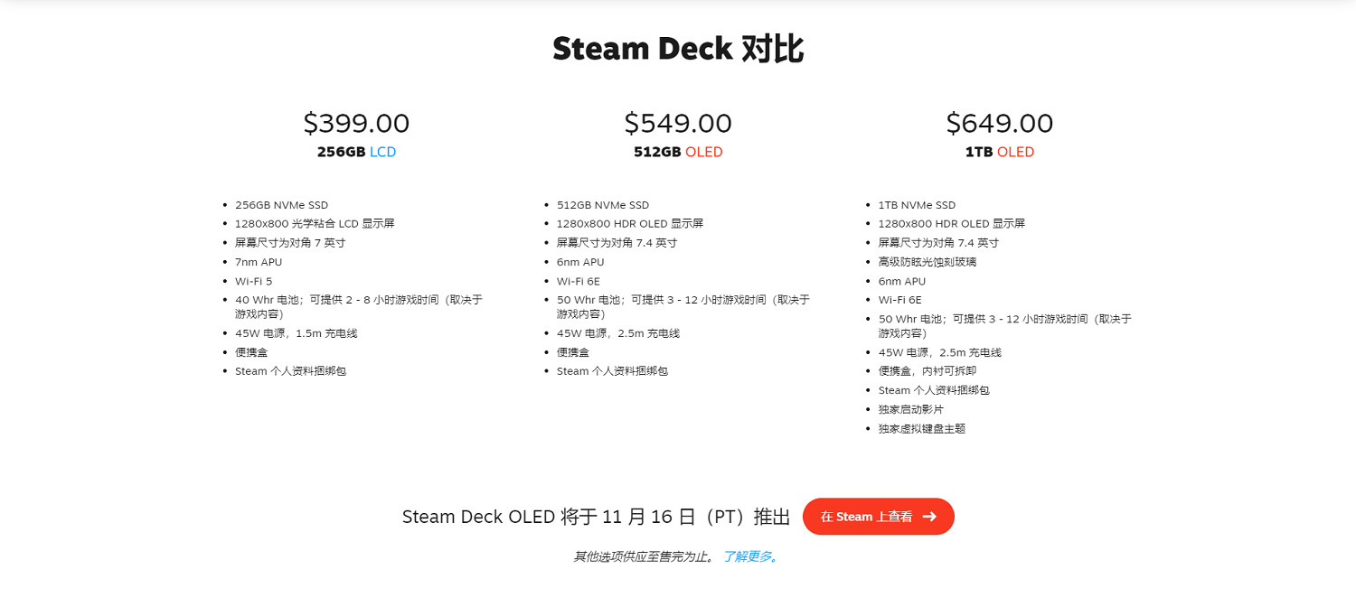Click the 在 Steam 上查看 button
Image resolution: width=1356 pixels, height=607 pixels.
pyautogui.click(x=878, y=517)
